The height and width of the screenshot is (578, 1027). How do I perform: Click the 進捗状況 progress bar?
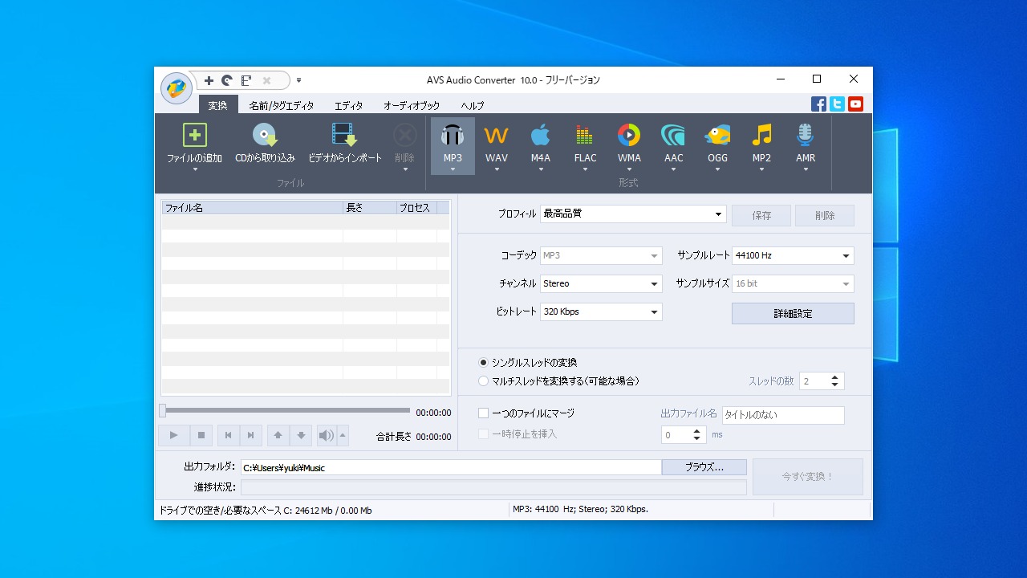pyautogui.click(x=493, y=487)
